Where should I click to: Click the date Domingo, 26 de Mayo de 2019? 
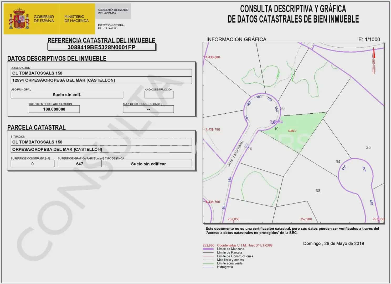click(x=333, y=244)
